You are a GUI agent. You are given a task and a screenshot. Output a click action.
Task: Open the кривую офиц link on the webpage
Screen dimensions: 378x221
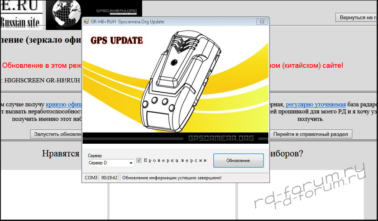pyautogui.click(x=64, y=104)
